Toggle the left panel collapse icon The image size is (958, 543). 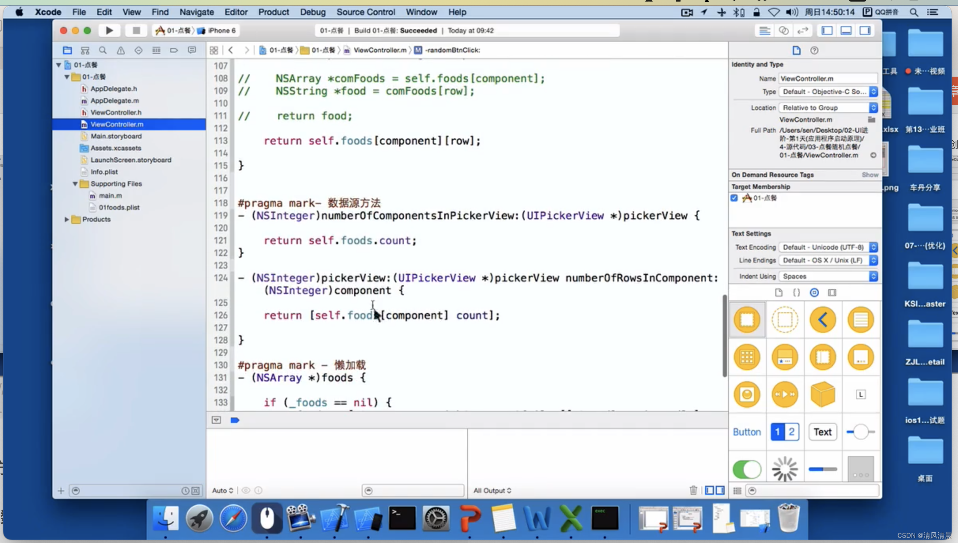[828, 30]
